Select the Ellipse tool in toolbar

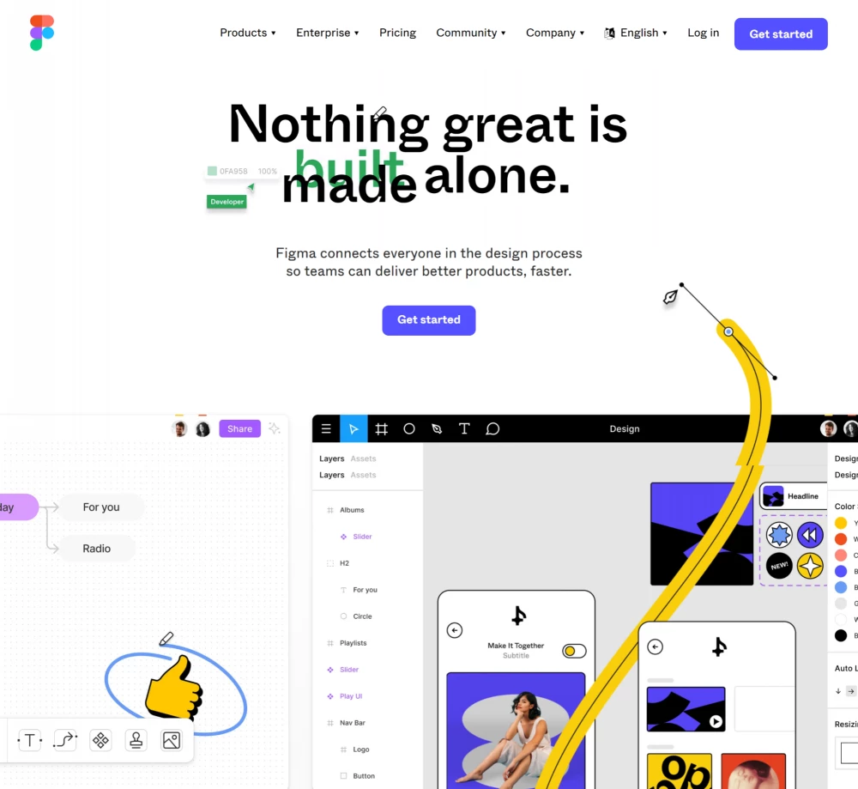(x=408, y=428)
